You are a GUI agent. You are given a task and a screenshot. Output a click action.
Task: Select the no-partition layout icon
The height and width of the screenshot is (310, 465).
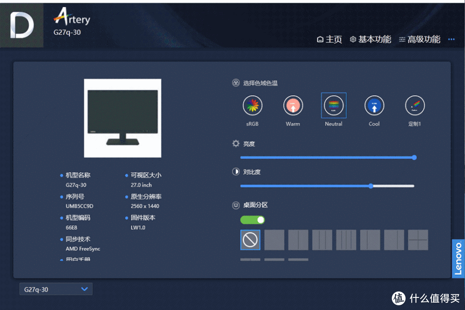pos(250,240)
